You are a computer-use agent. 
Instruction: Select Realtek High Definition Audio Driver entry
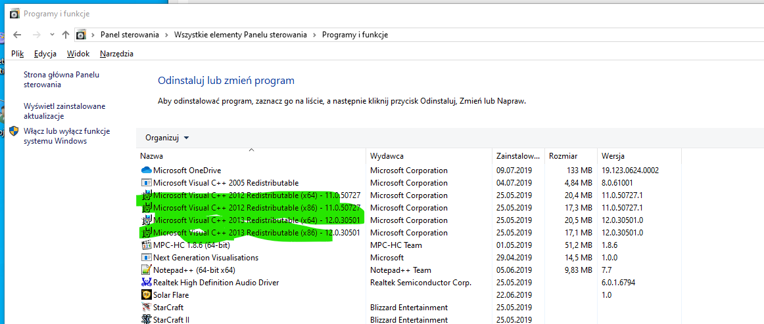[216, 282]
